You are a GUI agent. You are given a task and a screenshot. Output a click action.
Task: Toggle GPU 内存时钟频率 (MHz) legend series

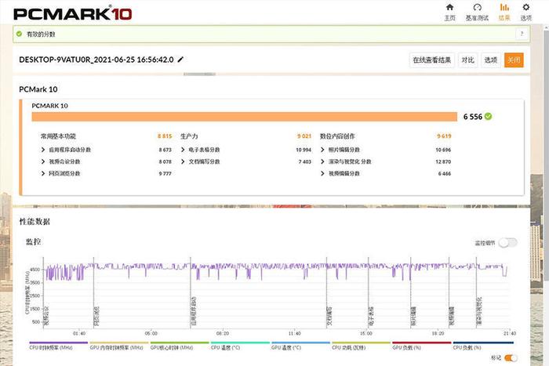coord(119,346)
